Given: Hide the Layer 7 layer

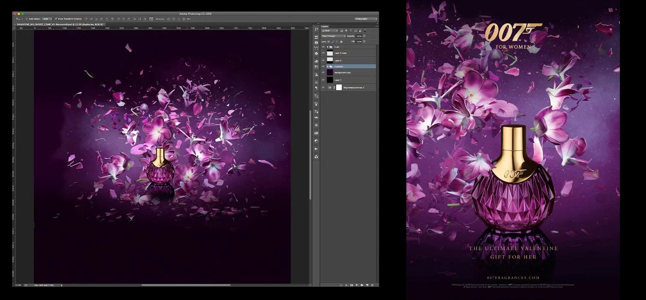Looking at the screenshot, I should tap(323, 80).
